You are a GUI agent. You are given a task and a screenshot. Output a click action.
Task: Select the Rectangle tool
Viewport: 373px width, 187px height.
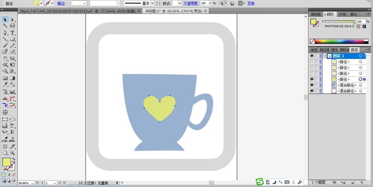pyautogui.click(x=12, y=39)
